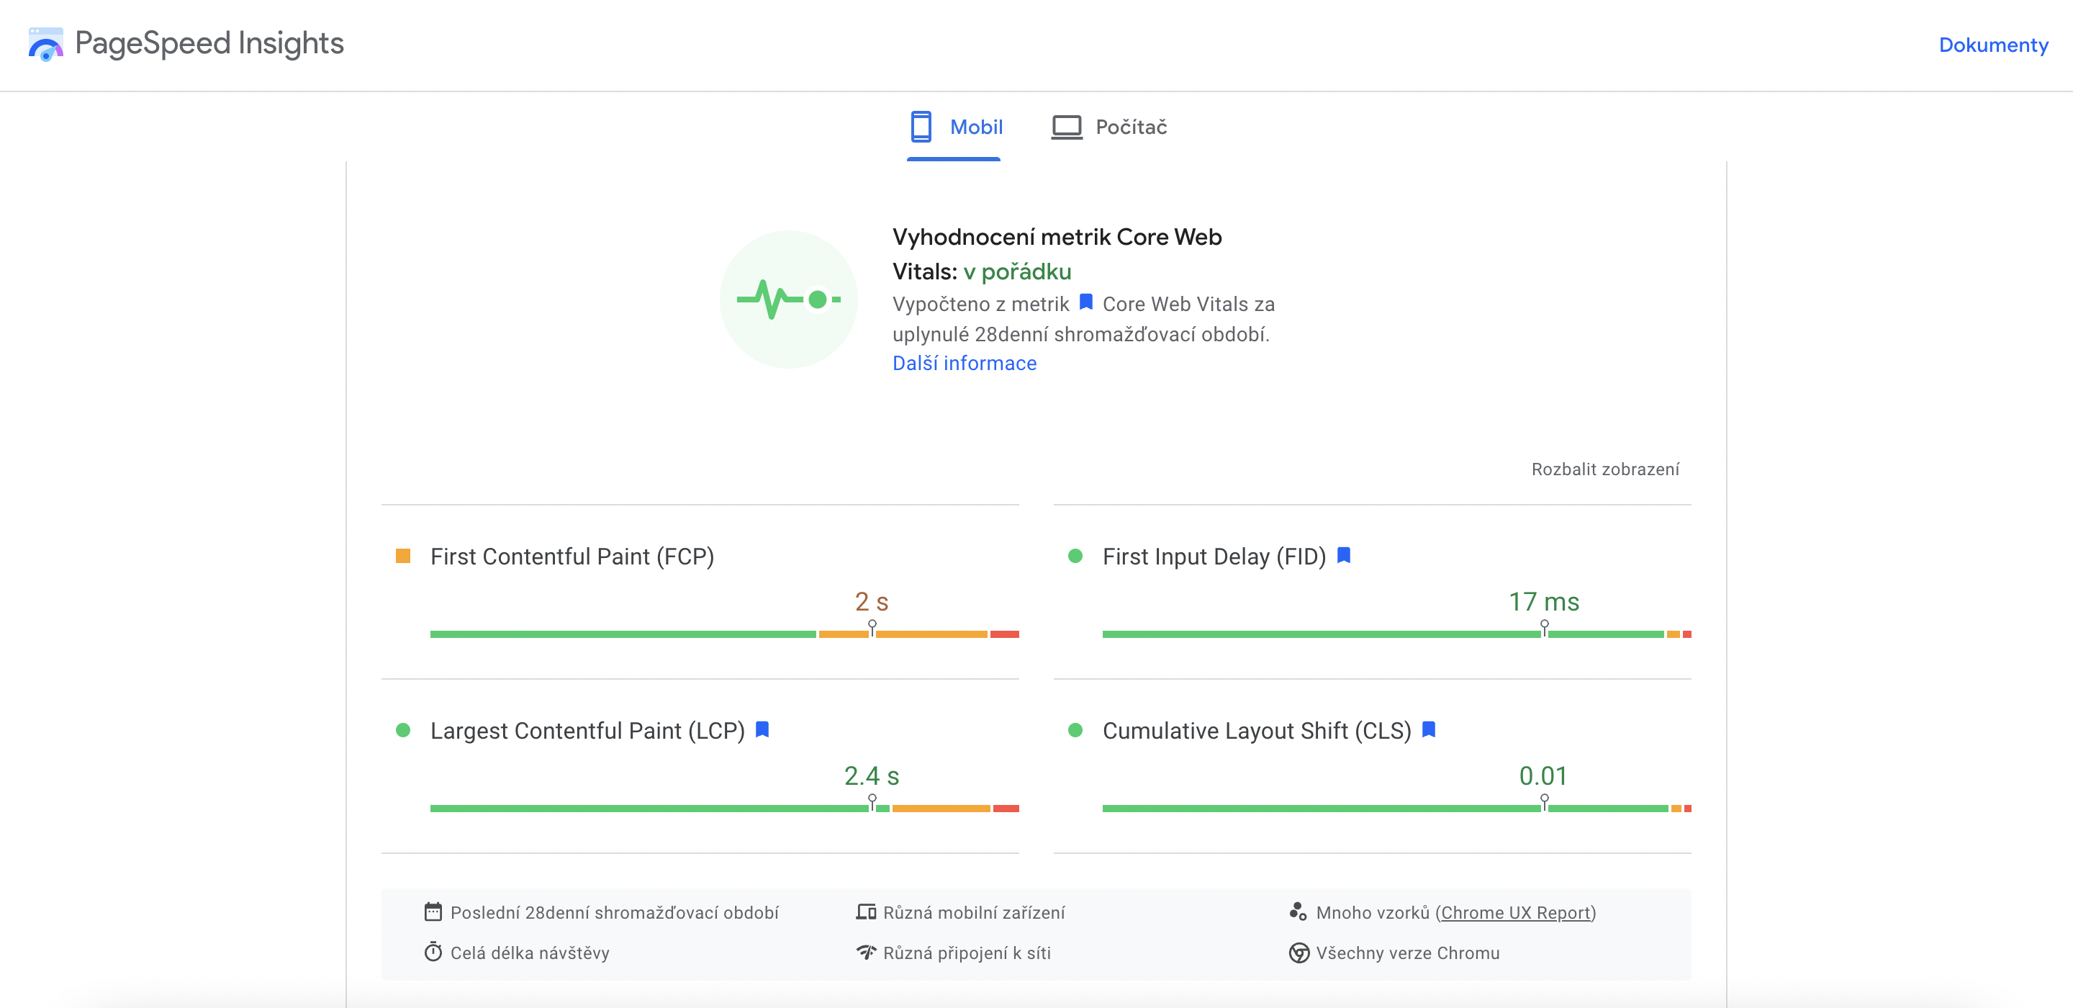Screen dimensions: 2073x1008
Task: Switch to the Mobil tab
Action: [954, 127]
